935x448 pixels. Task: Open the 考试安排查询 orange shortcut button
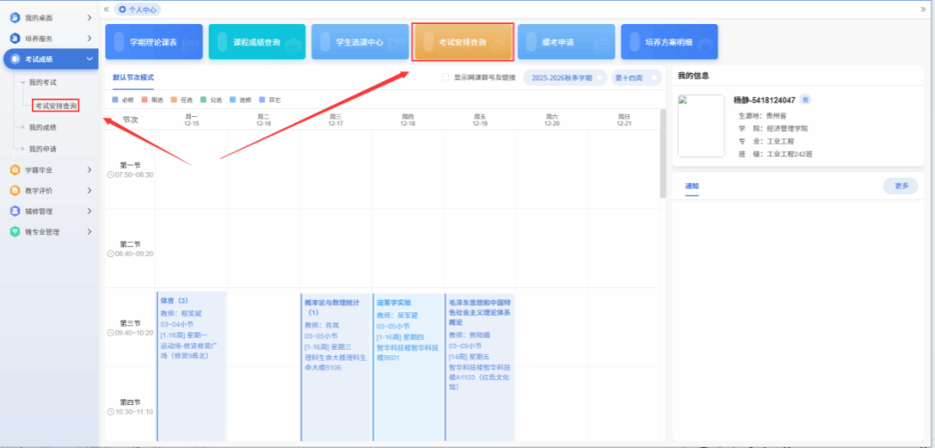coord(463,42)
